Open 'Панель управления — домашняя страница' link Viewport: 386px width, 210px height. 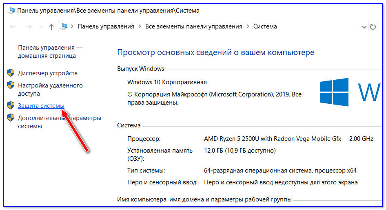[47, 52]
